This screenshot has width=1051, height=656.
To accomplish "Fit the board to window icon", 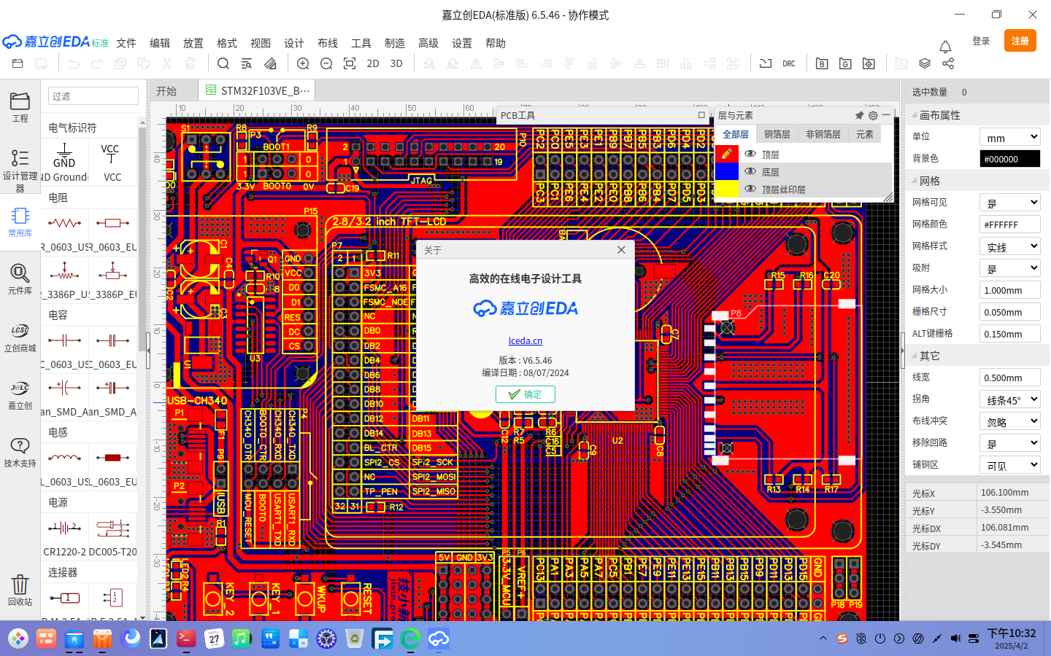I will pos(350,63).
